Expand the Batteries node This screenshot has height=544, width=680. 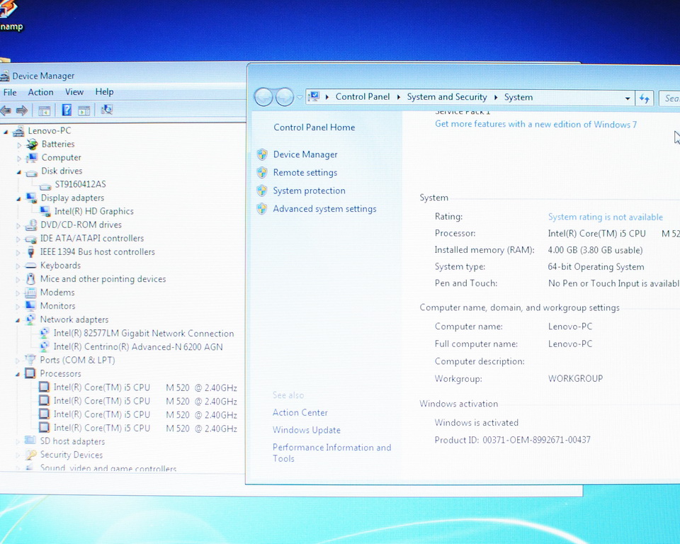point(19,145)
